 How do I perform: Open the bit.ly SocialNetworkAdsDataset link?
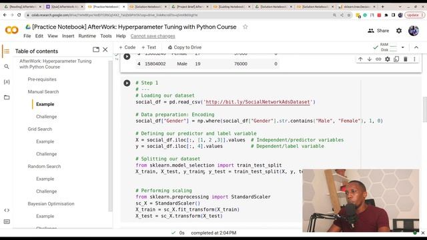pos(258,102)
